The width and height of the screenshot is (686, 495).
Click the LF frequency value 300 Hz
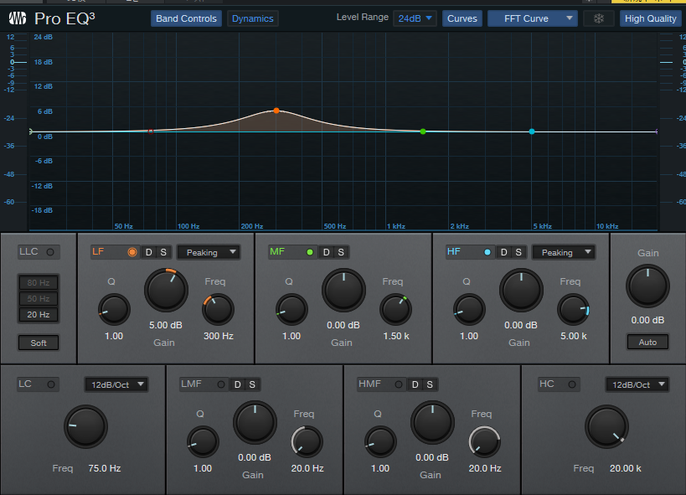(219, 336)
